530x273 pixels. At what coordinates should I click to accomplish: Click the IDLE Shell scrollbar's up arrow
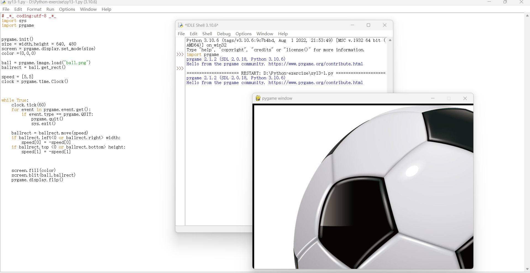point(390,40)
